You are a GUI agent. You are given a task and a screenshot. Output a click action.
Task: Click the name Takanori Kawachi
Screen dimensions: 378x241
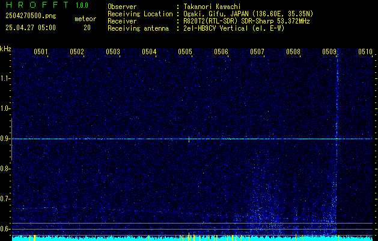click(x=212, y=7)
